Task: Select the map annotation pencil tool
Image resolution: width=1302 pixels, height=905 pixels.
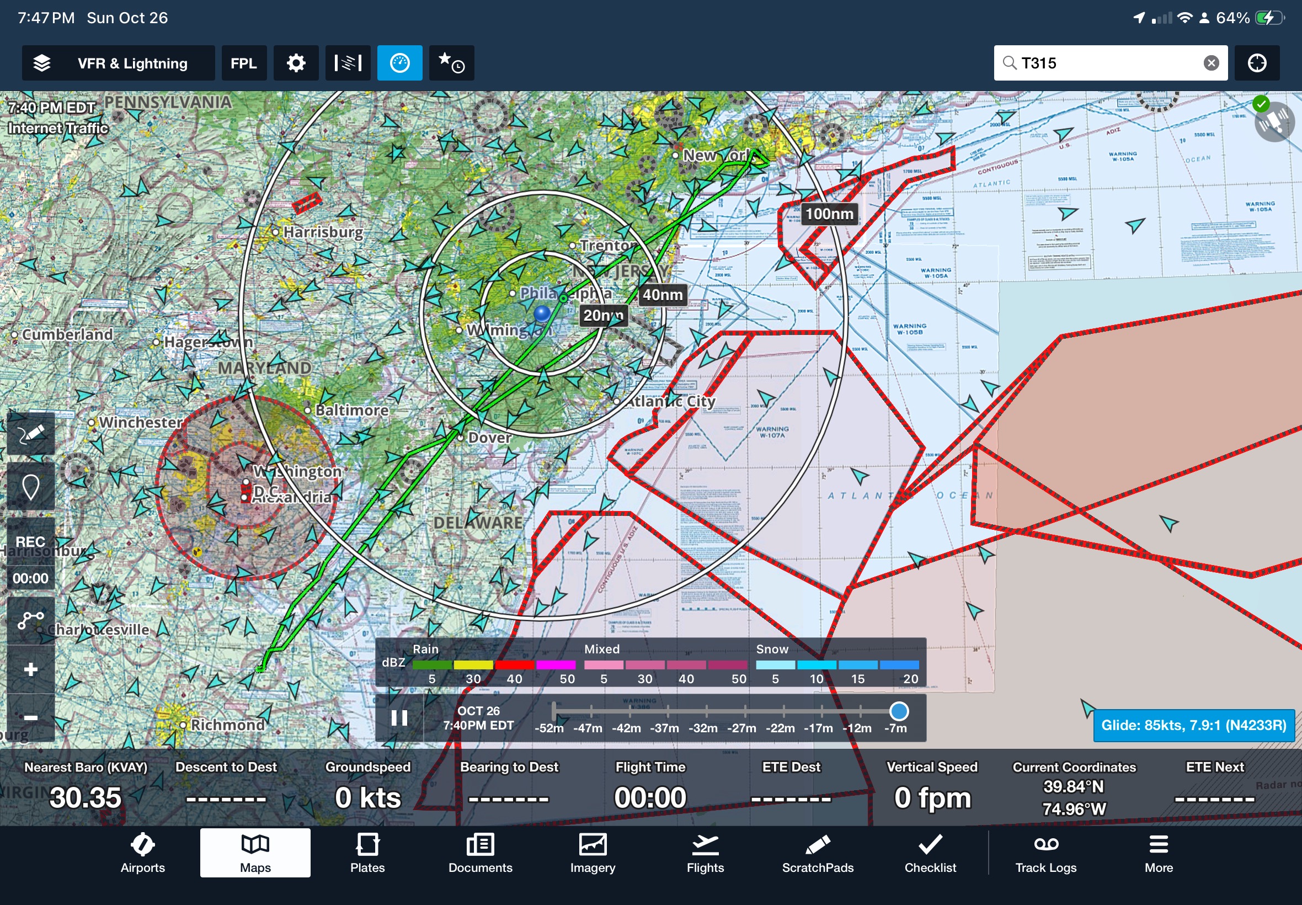Action: coord(30,434)
